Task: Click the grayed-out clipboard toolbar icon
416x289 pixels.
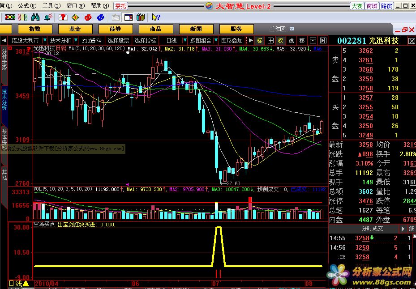Action: click(116, 17)
